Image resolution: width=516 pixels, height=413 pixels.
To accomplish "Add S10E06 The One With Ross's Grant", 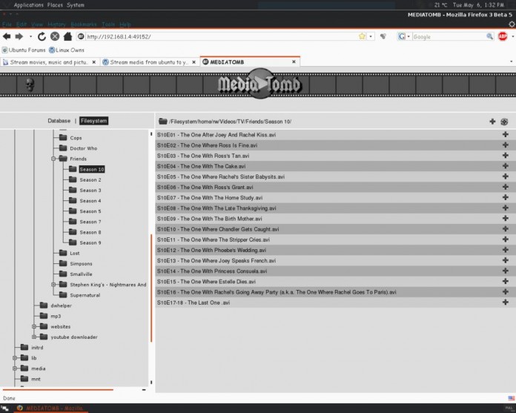I will pos(506,187).
